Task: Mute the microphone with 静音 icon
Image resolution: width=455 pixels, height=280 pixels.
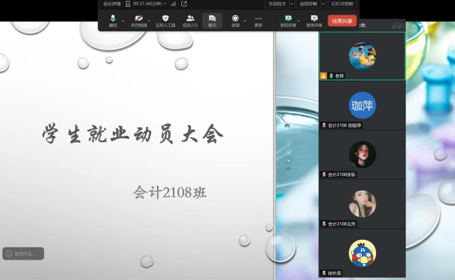Action: tap(113, 21)
